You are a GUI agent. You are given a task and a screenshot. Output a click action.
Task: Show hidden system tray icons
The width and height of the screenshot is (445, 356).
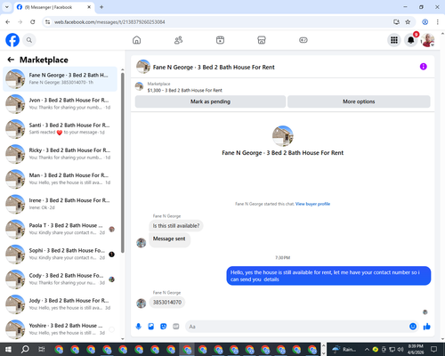367,349
